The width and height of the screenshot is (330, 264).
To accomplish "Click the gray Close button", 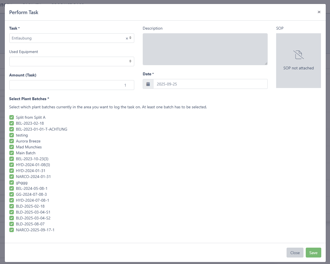I will (295, 253).
